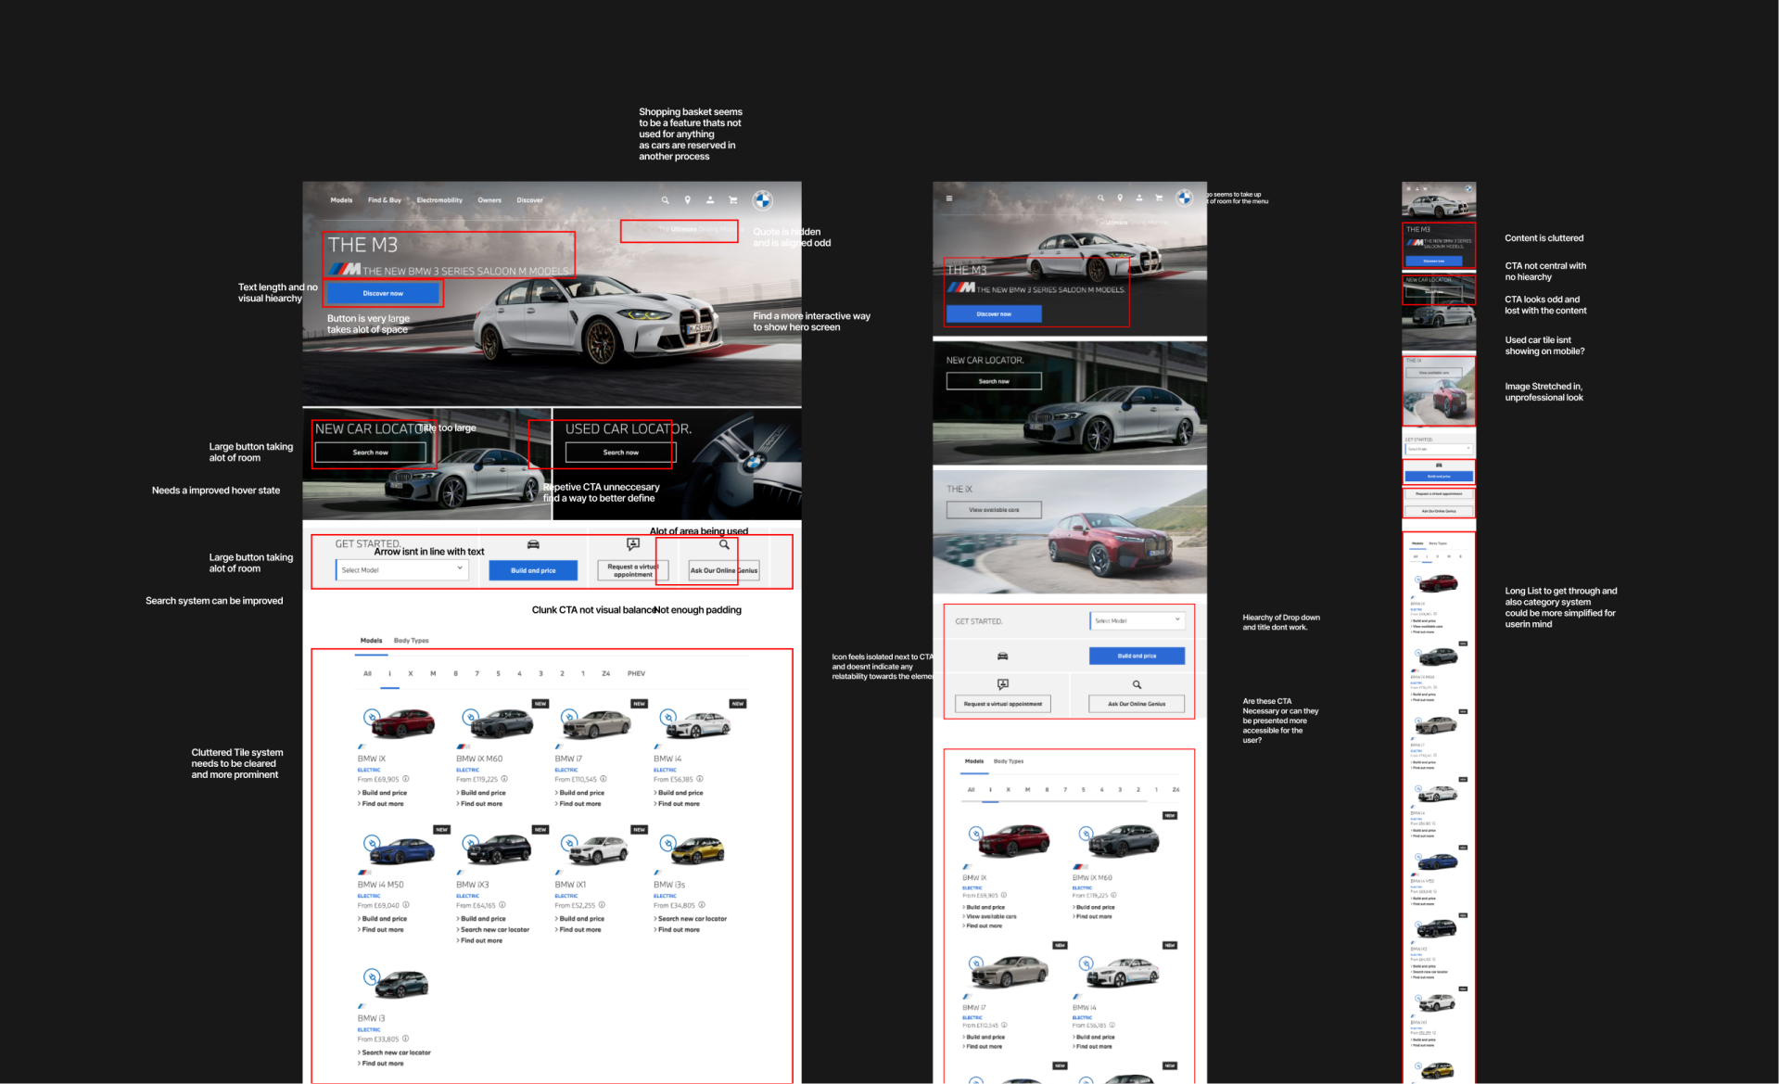Click location pin icon in desktop mockup navbar

pos(687,200)
